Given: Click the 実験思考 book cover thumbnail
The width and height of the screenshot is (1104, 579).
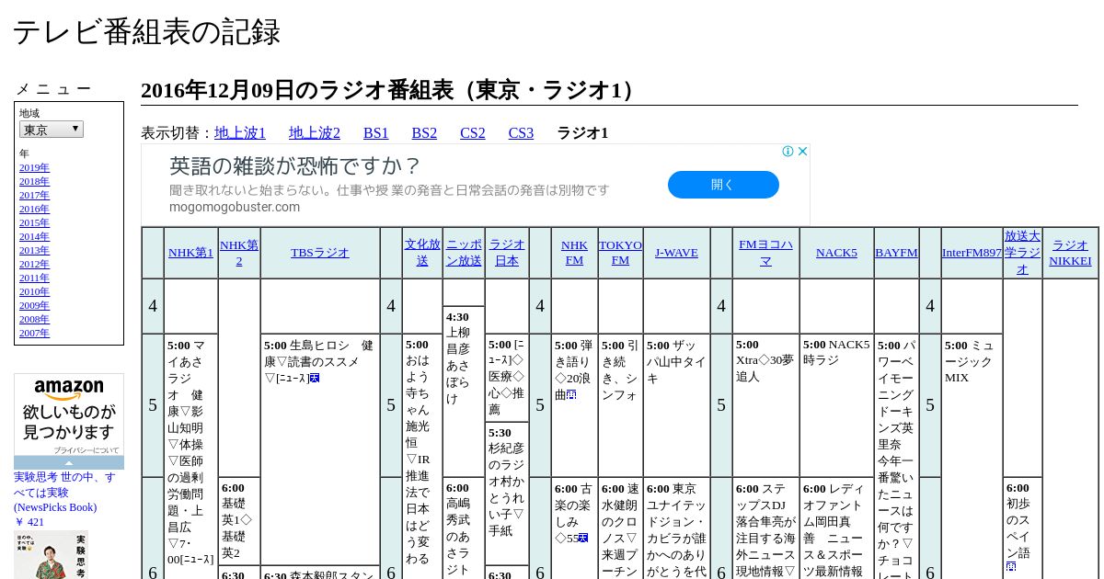Looking at the screenshot, I should pyautogui.click(x=51, y=555).
